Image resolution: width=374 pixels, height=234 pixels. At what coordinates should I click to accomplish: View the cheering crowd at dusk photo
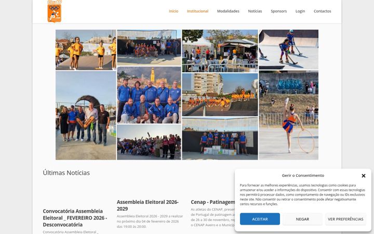tap(149, 142)
